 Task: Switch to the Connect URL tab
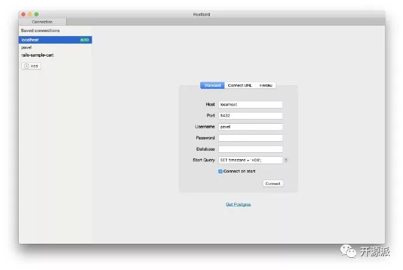[240, 85]
